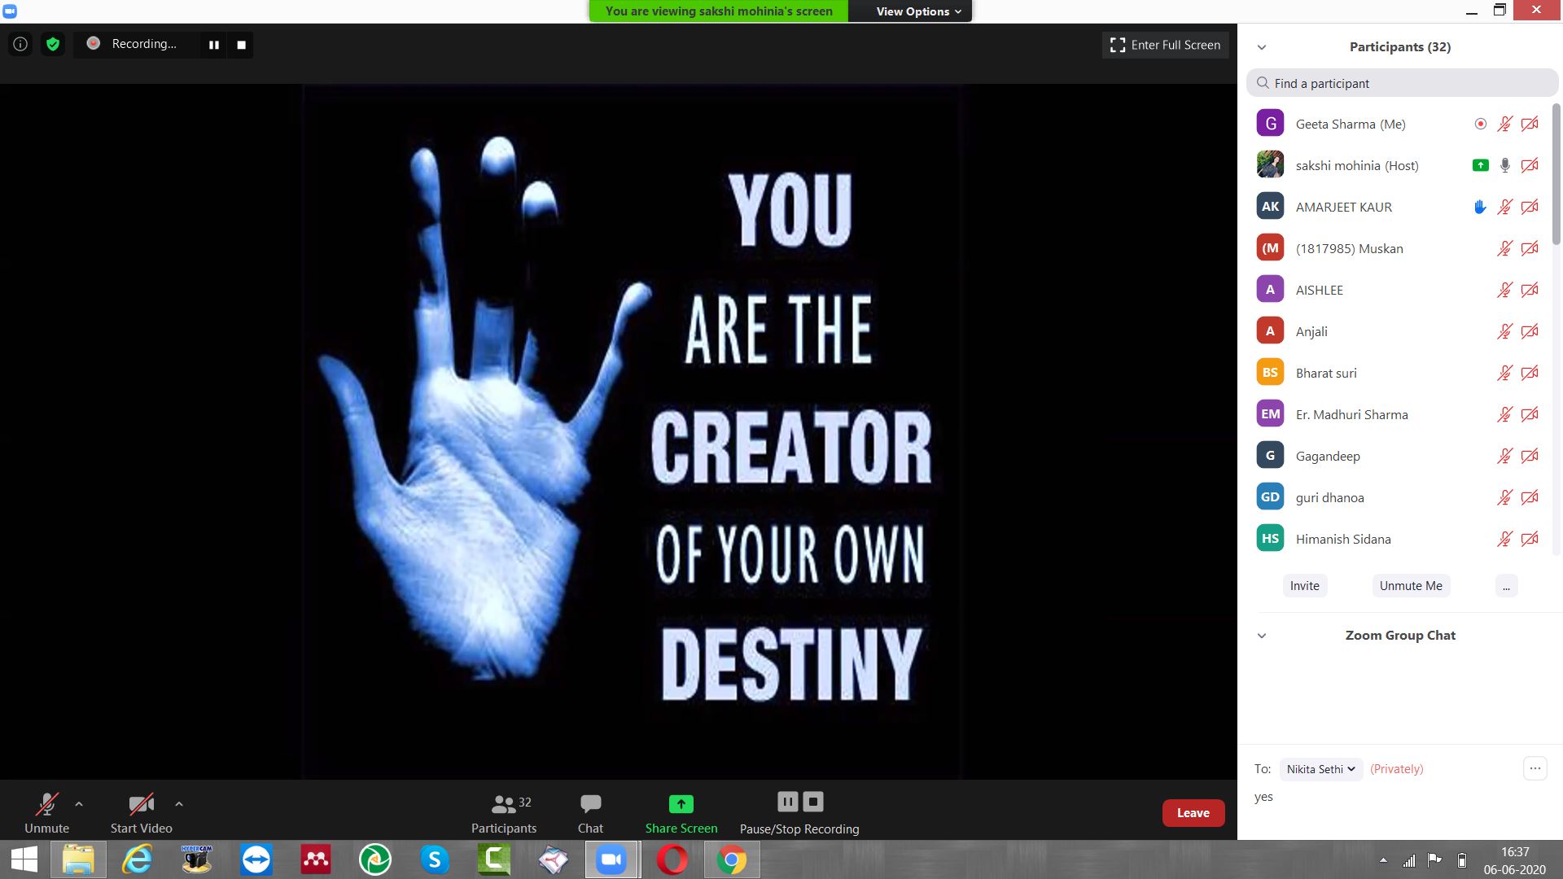Open audio options arrow beside Unmute
The height and width of the screenshot is (879, 1563).
pos(79,804)
